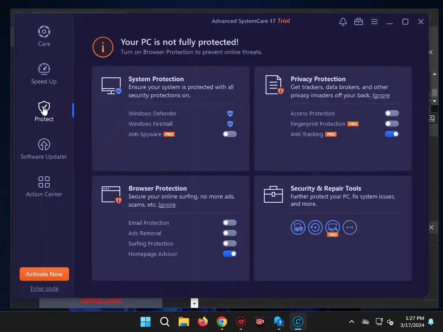This screenshot has height=332, width=443.
Task: Click the PRO badge next to Fingerprint Protection
Action: pos(353,124)
